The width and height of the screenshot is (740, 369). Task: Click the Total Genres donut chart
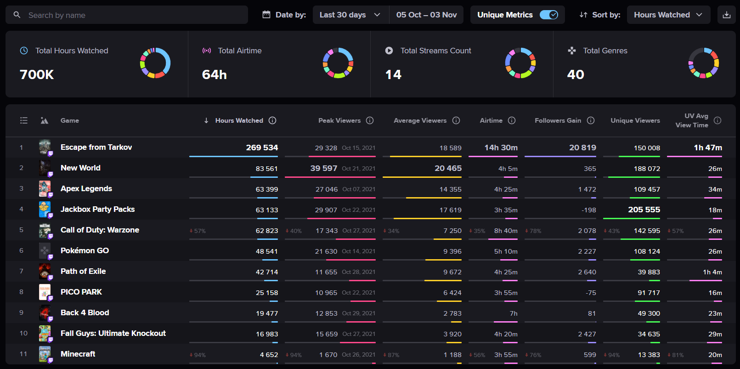[x=703, y=63]
